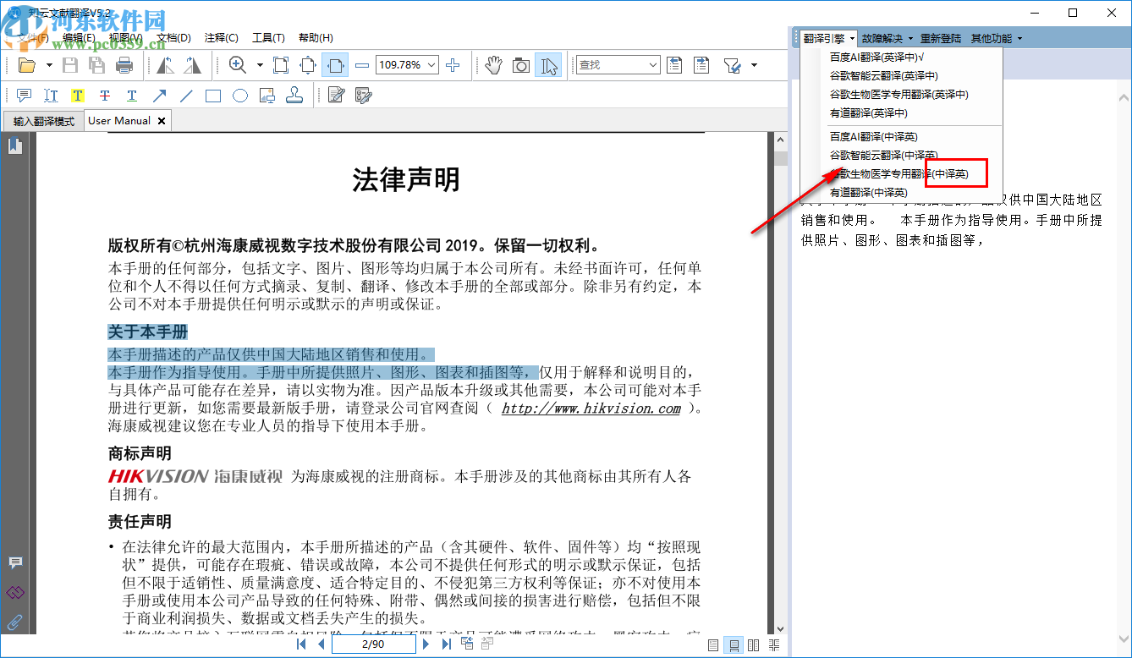1132x658 pixels.
Task: Pick the yellow highlight text tool
Action: tap(78, 96)
